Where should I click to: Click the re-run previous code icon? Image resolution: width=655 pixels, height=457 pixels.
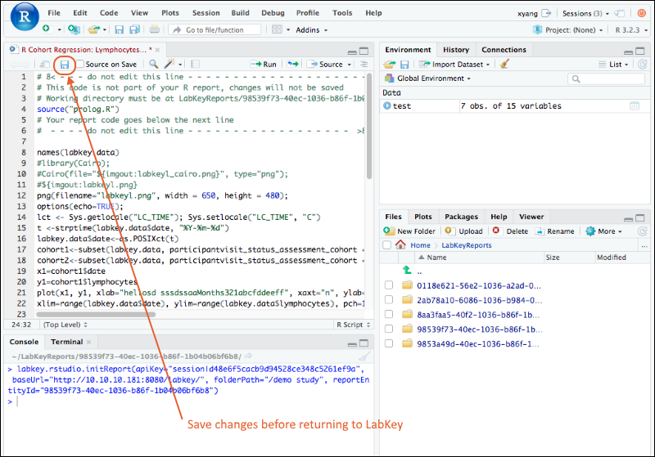(293, 64)
